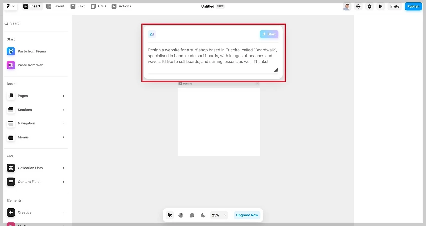The image size is (426, 226).
Task: Click the add breakpoint plus icon
Action: [x=257, y=84]
